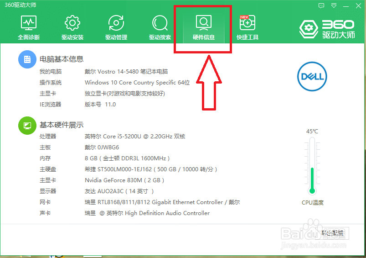Viewport: 366px width, 258px height.
Task: Click sound card High Definition Audio Controller
Action: pyautogui.click(x=147, y=213)
